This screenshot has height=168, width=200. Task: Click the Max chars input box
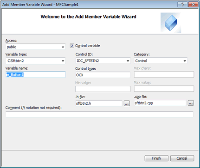164,75
